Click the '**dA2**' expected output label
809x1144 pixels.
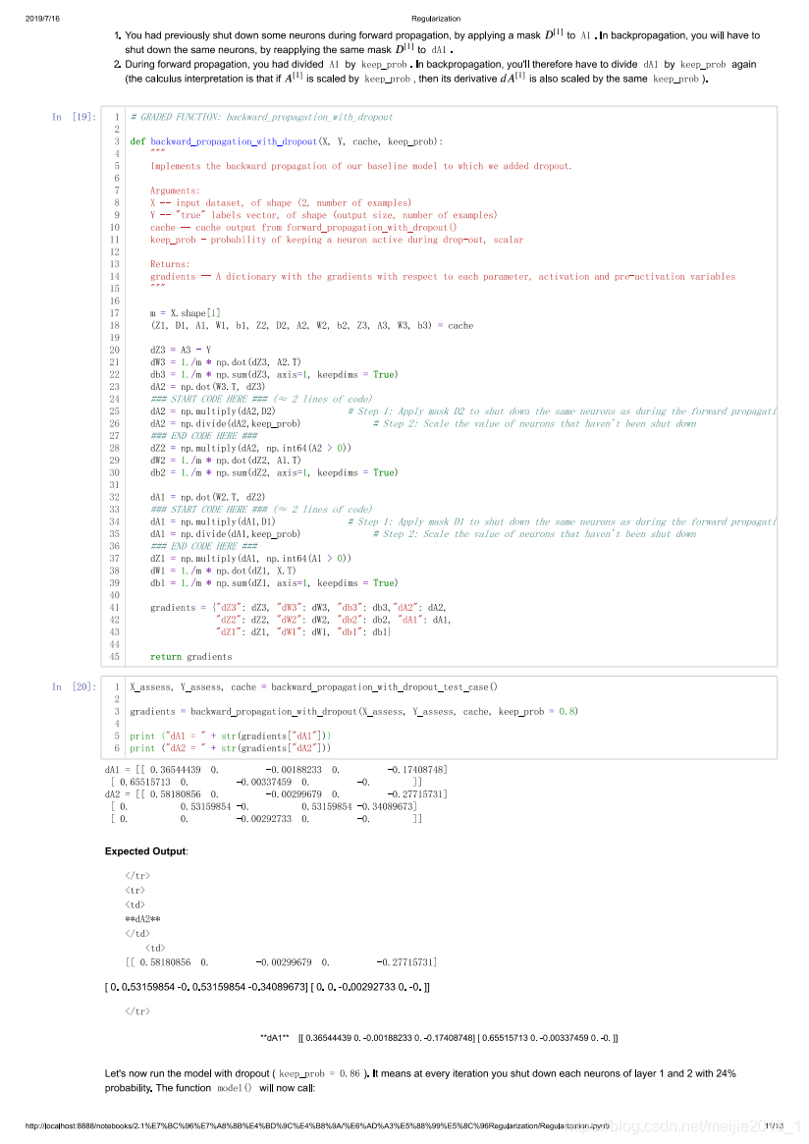point(143,919)
